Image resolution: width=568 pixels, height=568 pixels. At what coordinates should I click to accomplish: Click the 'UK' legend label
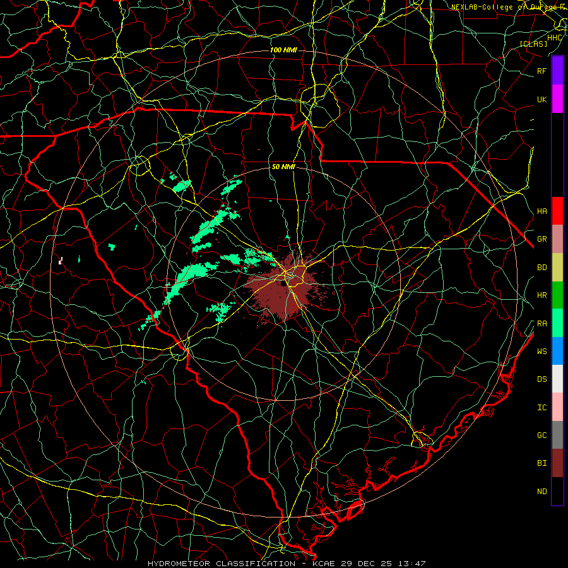(541, 99)
